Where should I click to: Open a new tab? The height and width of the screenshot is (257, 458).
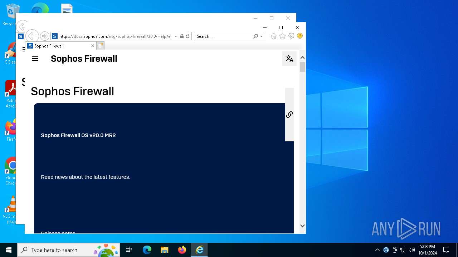[101, 46]
